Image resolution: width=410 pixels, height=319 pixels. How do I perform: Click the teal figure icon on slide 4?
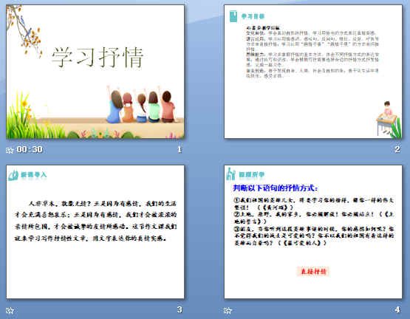click(230, 174)
